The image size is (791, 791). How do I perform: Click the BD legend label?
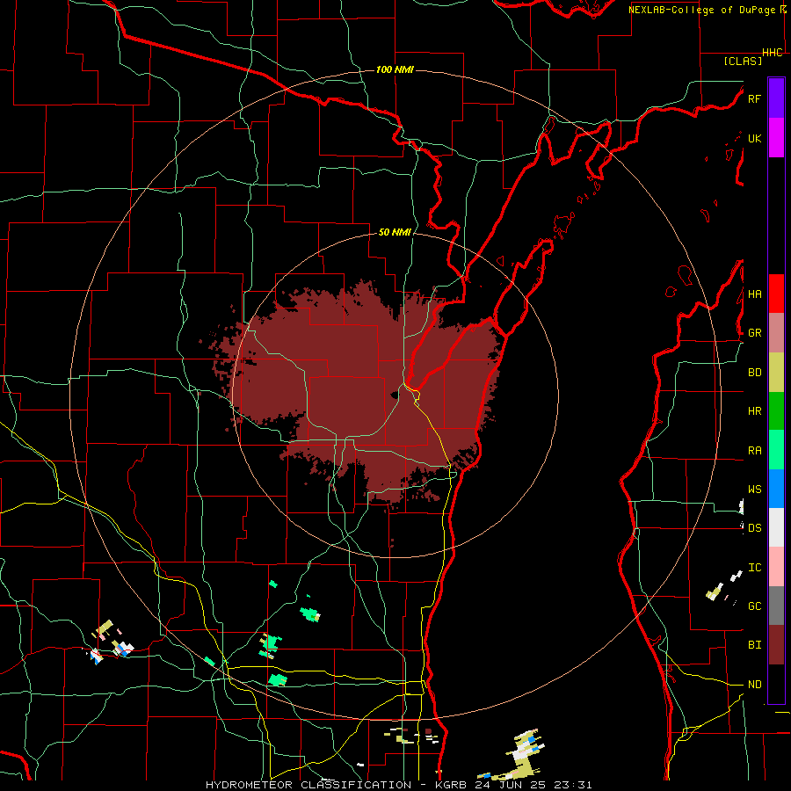tap(754, 373)
